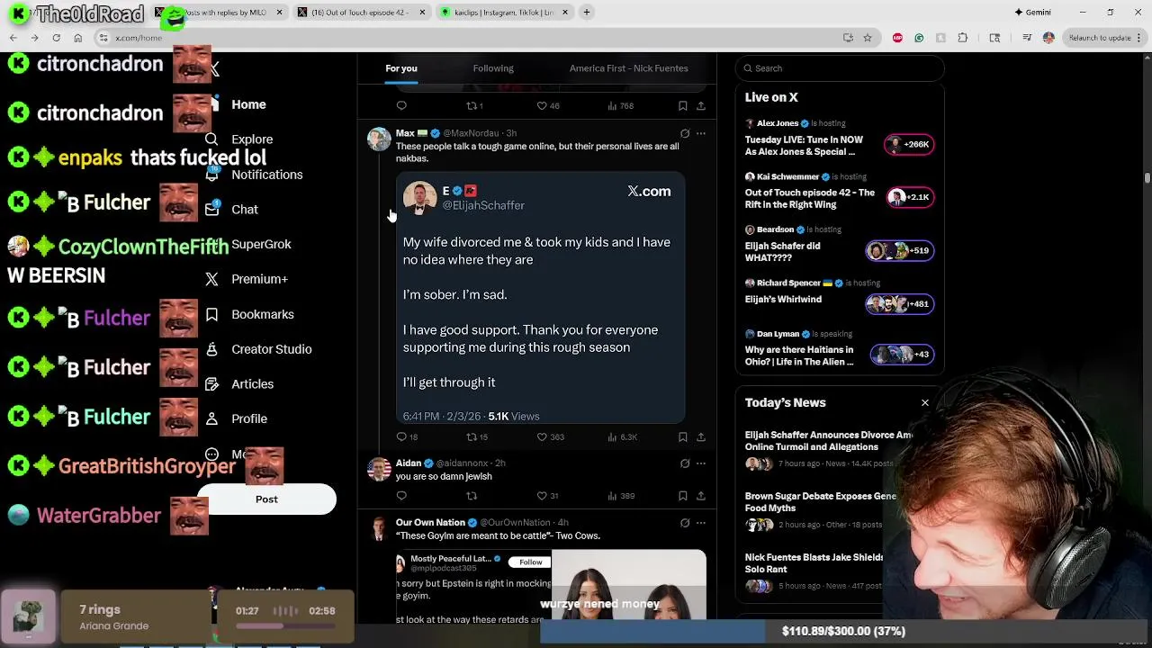
Task: Repost Aidan's post
Action: pos(471,496)
